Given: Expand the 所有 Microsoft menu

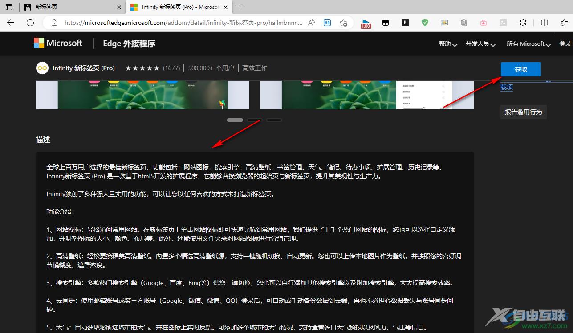Looking at the screenshot, I should tap(529, 44).
